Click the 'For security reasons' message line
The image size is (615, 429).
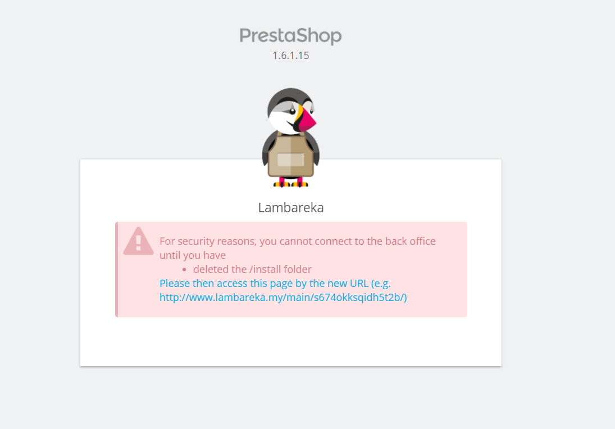[297, 241]
